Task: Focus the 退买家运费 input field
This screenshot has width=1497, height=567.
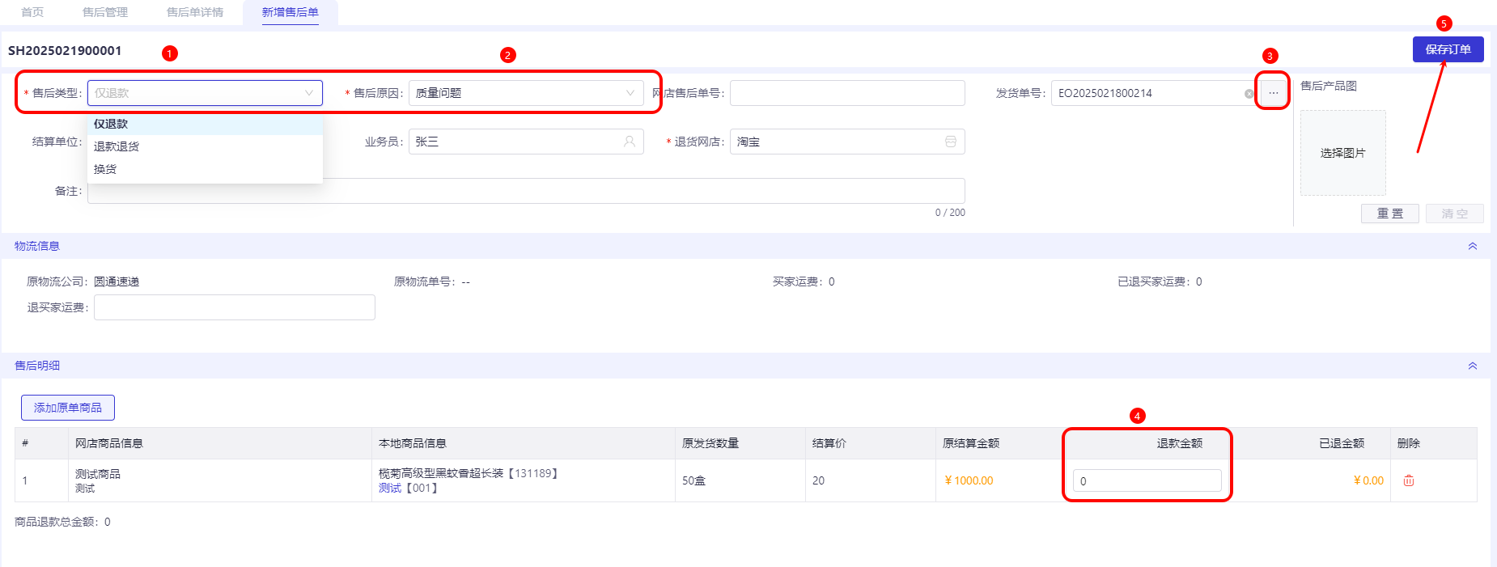Action: (235, 307)
